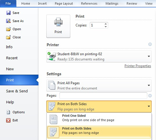Select the Print One Sided option

point(99,119)
